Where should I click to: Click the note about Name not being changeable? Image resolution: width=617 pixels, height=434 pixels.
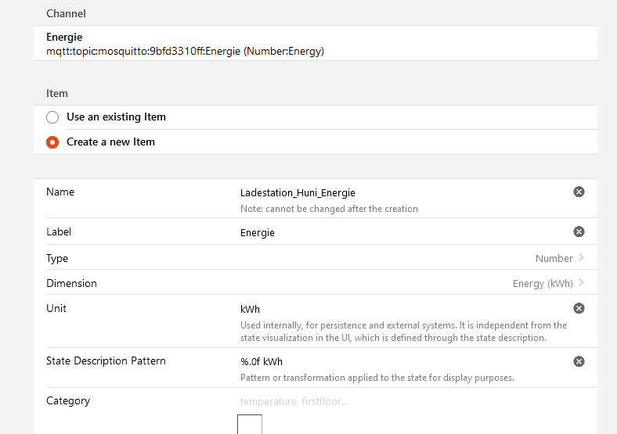tap(329, 209)
